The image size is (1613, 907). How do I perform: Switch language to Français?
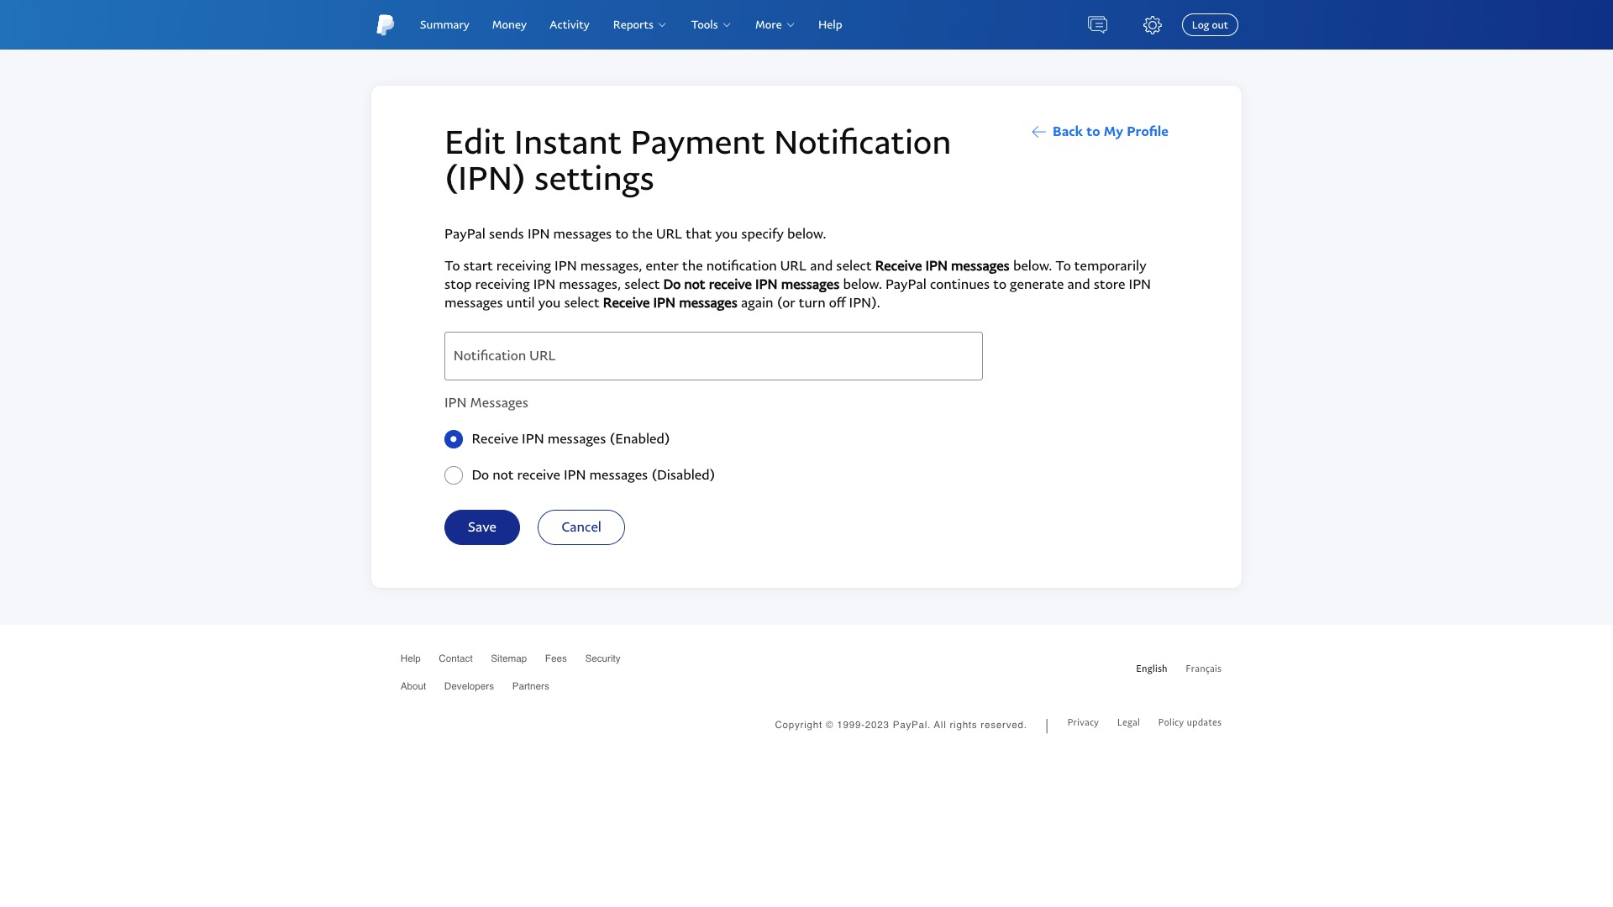pos(1203,668)
